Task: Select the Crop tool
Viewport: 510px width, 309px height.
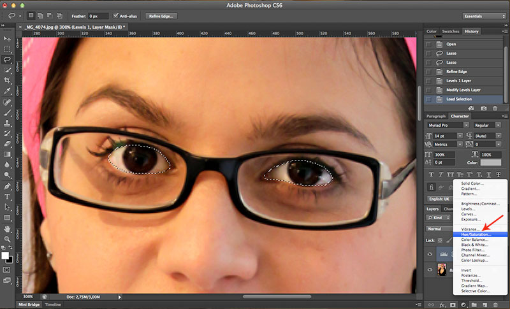Action: 7,81
